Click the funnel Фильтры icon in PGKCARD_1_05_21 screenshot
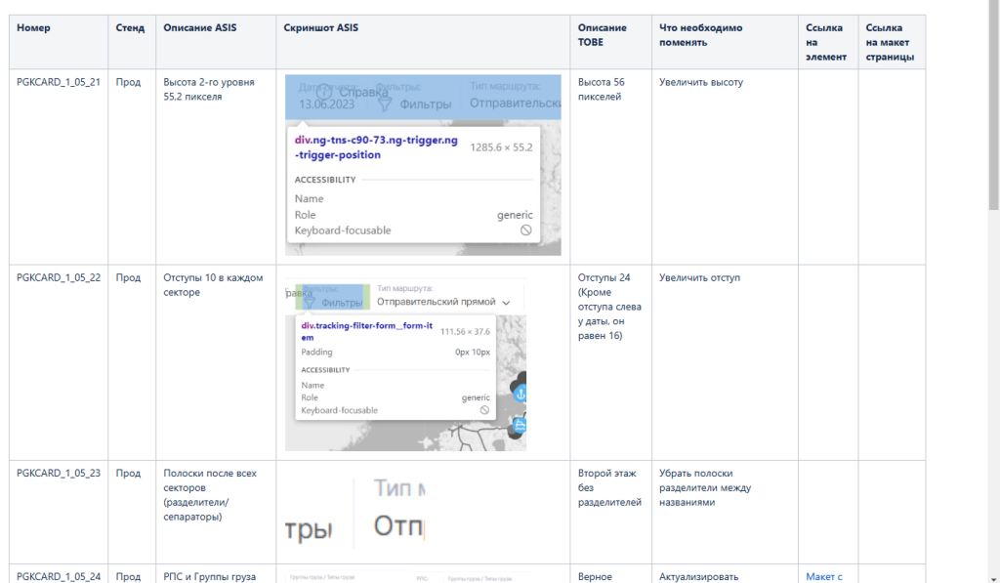The width and height of the screenshot is (1000, 583). coord(385,104)
